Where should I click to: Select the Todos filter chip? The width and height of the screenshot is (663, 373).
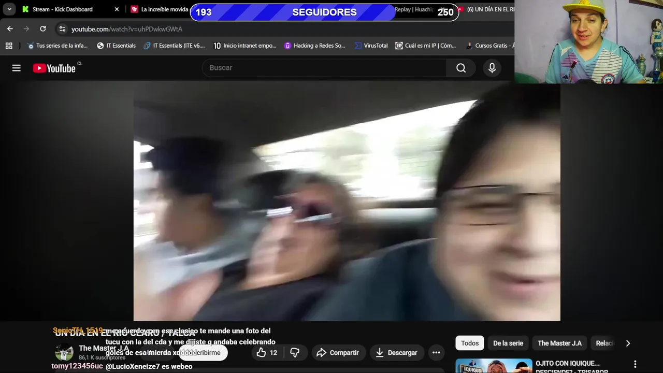(470, 343)
